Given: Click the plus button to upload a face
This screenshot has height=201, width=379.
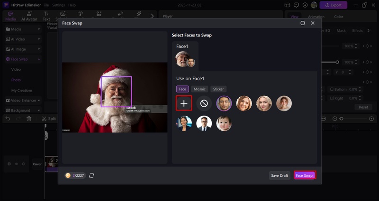Looking at the screenshot, I should (x=184, y=103).
